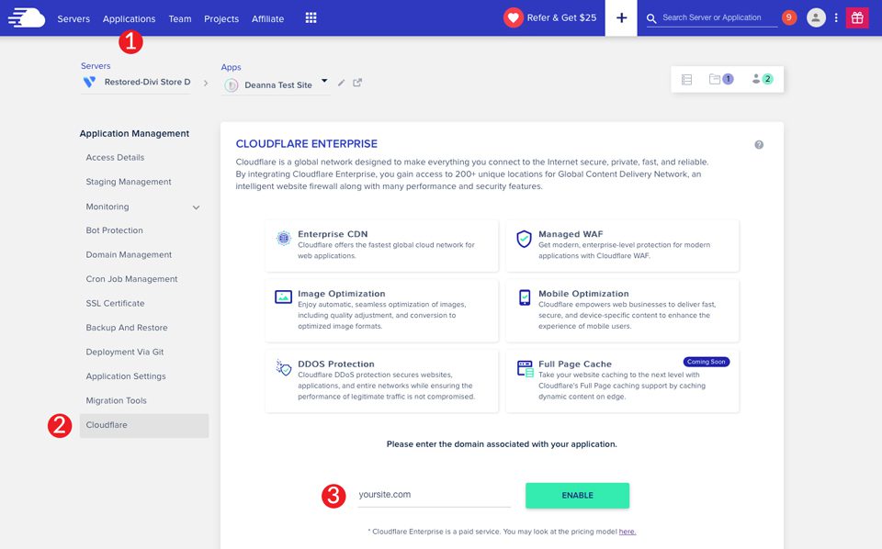Click the ENABLE button for Cloudflare

coord(576,494)
